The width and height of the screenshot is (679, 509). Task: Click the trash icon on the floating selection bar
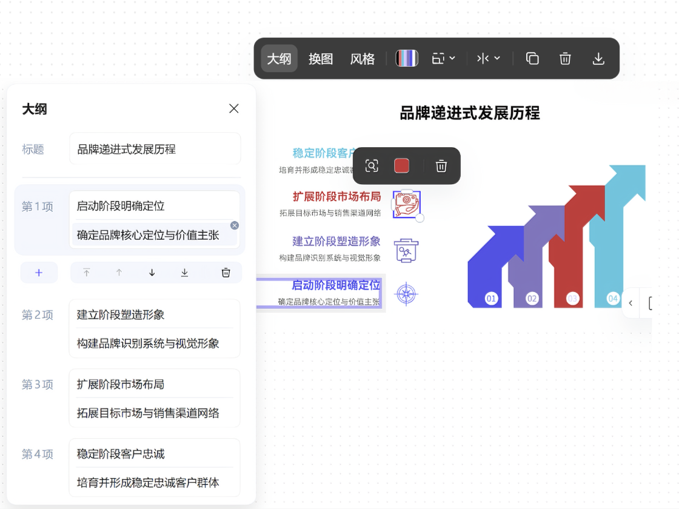[x=441, y=165]
